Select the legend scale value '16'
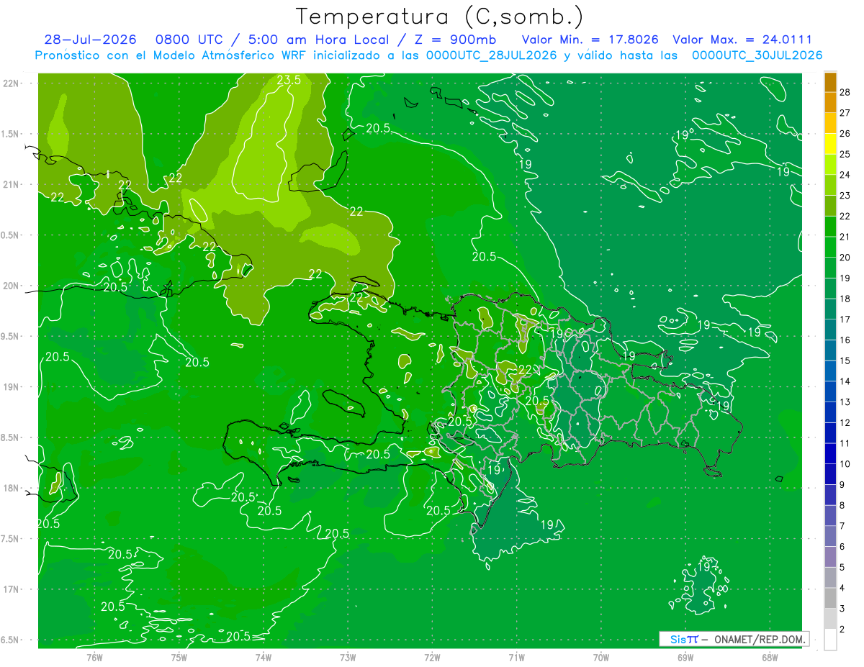 (x=845, y=340)
